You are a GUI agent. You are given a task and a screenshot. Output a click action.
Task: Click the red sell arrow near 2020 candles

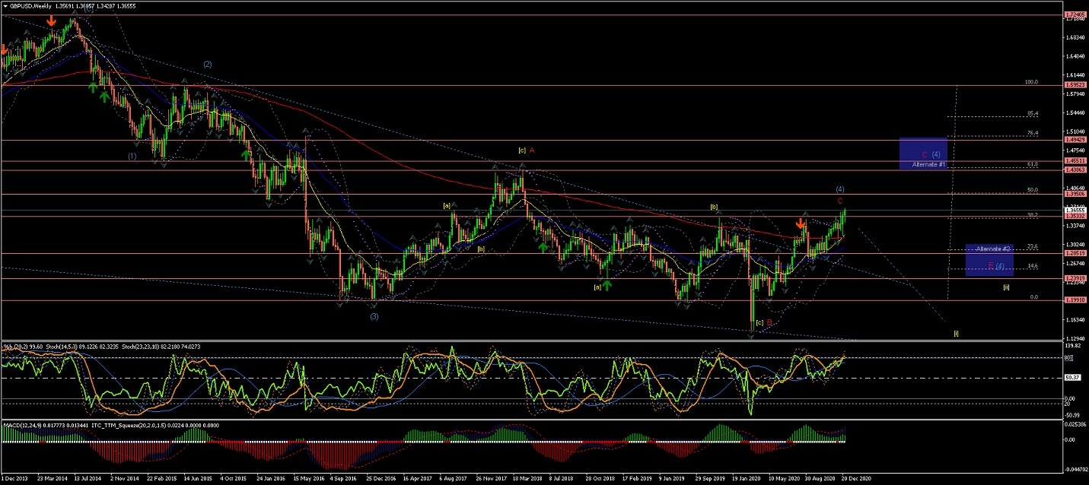coord(801,224)
